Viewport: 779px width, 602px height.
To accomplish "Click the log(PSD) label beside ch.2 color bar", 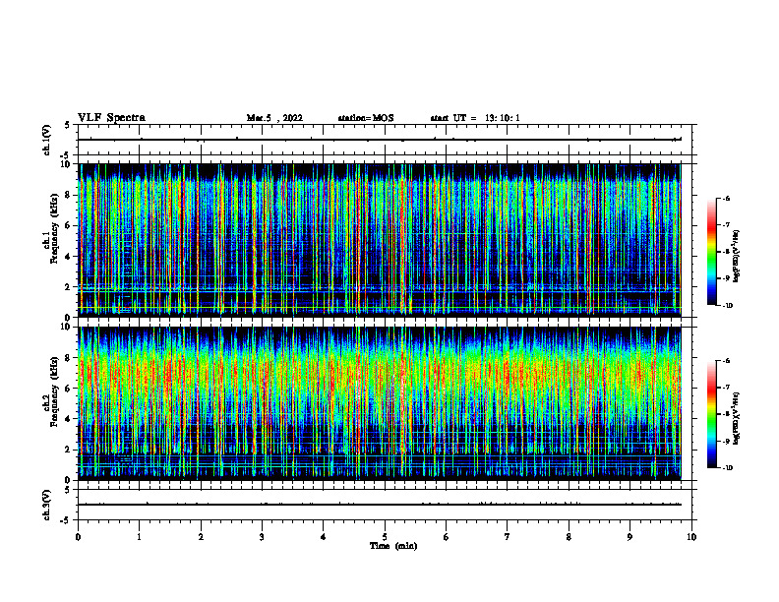I will (x=737, y=418).
